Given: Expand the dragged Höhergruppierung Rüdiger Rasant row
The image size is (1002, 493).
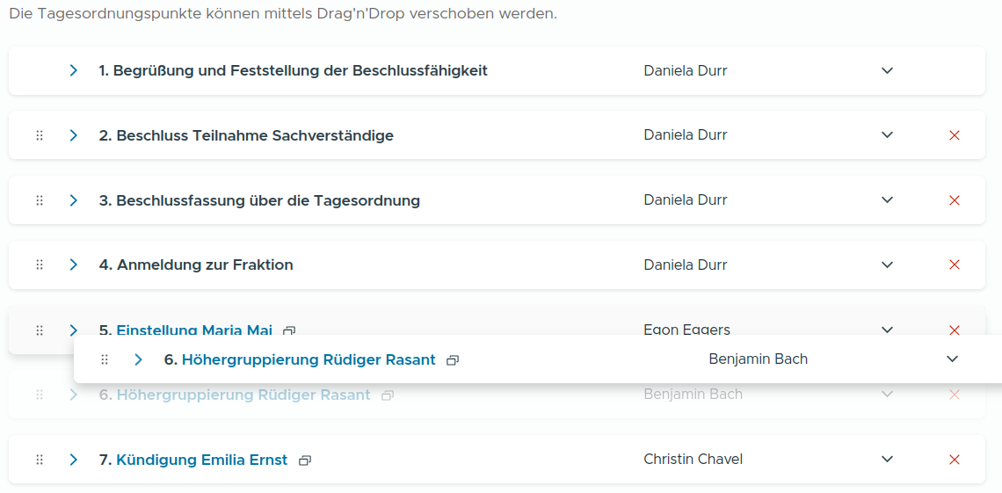Looking at the screenshot, I should [x=139, y=359].
